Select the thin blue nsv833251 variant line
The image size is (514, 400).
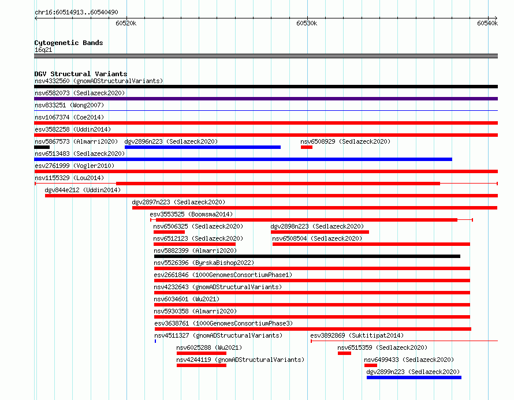point(266,111)
